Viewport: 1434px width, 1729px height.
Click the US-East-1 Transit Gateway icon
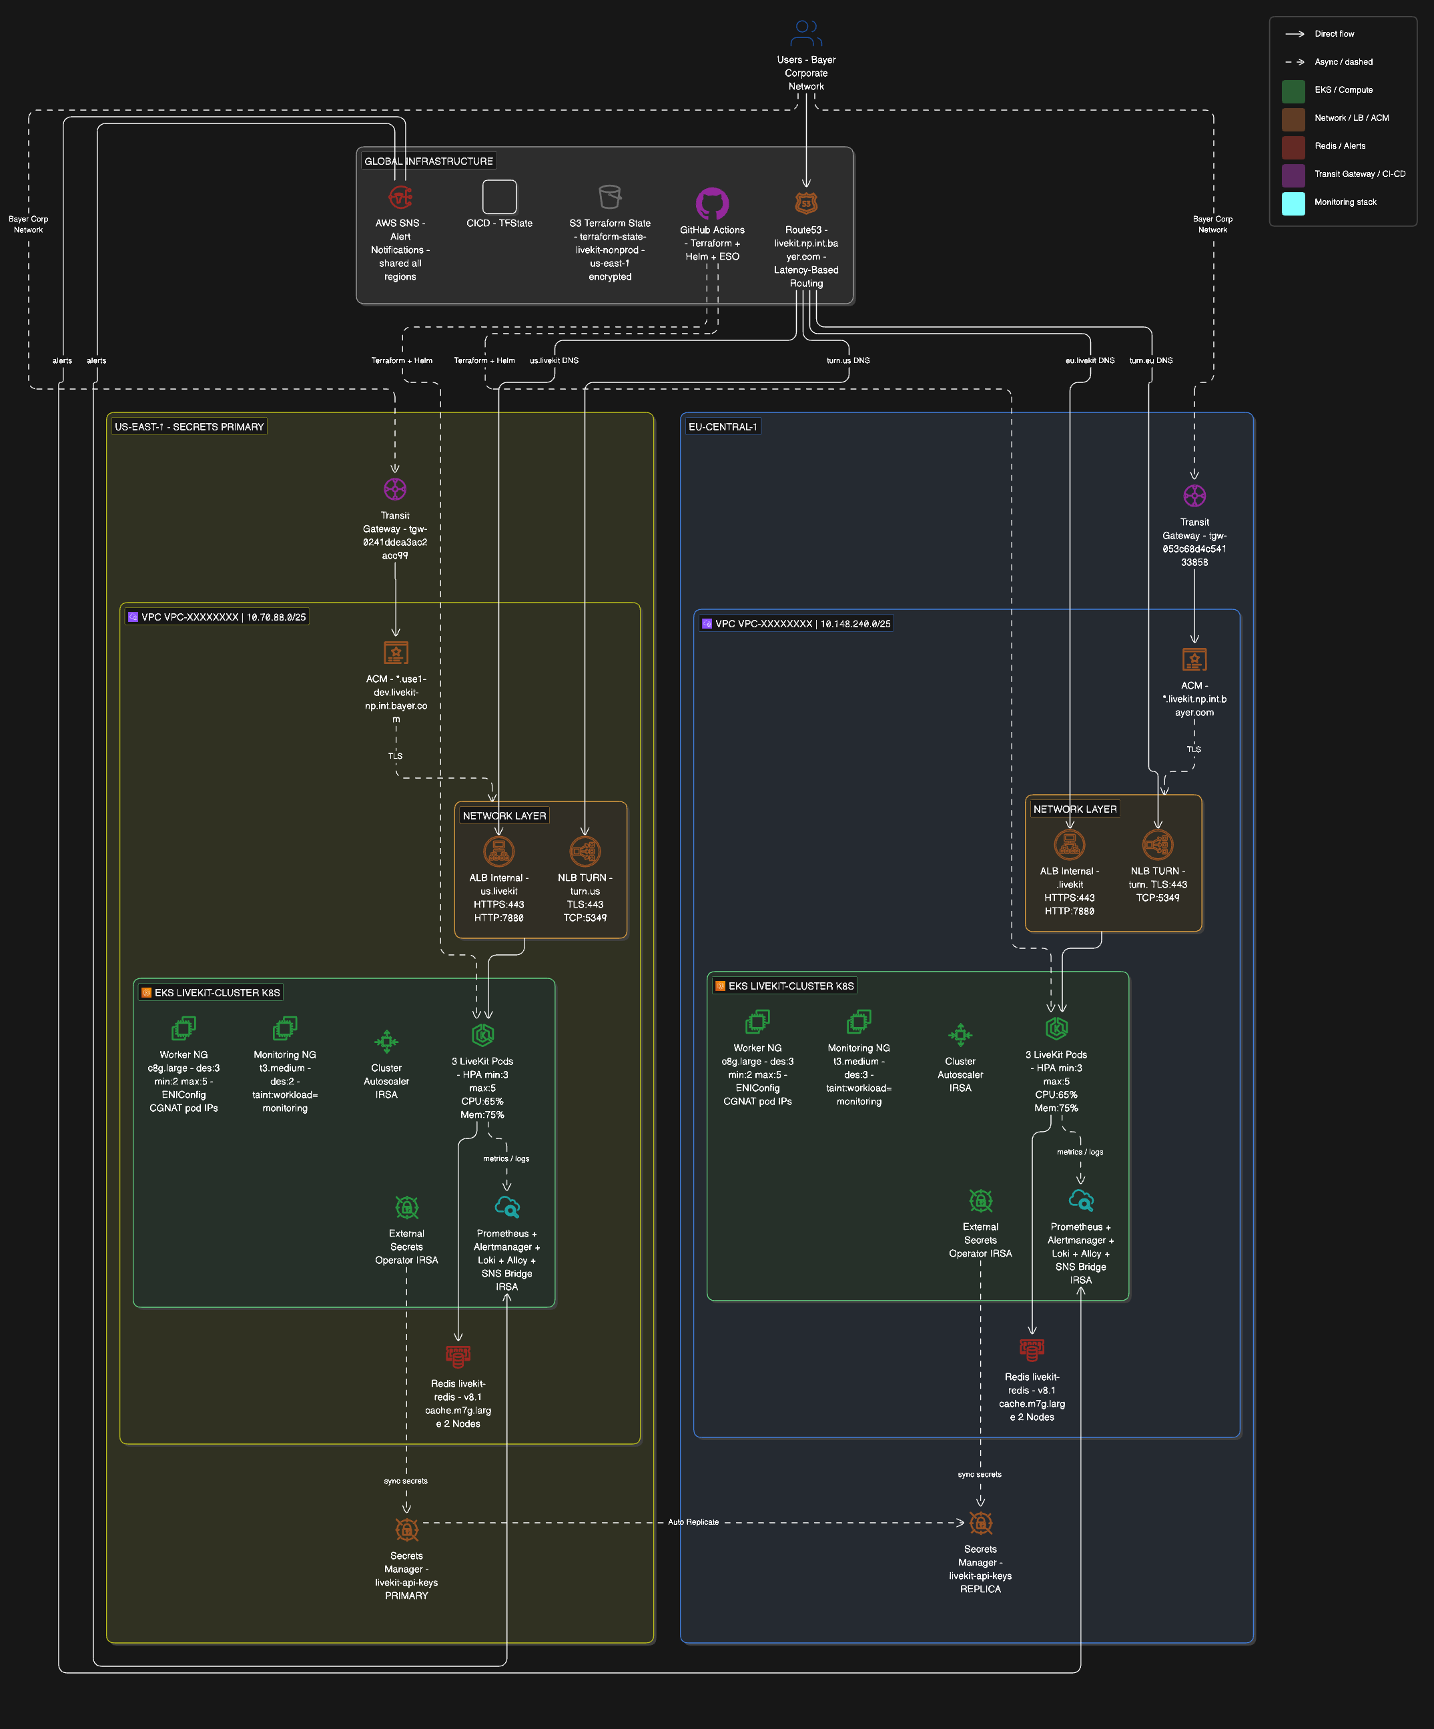(395, 489)
